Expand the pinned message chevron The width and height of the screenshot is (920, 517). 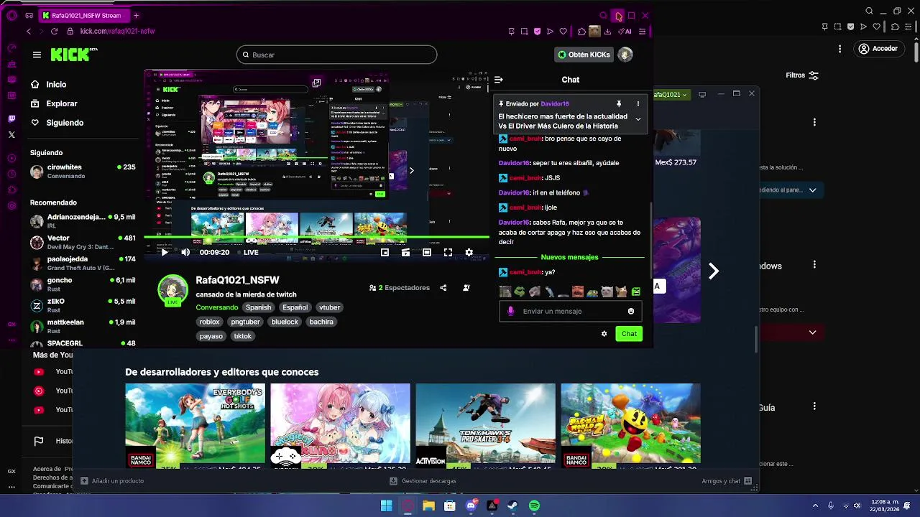(638, 119)
